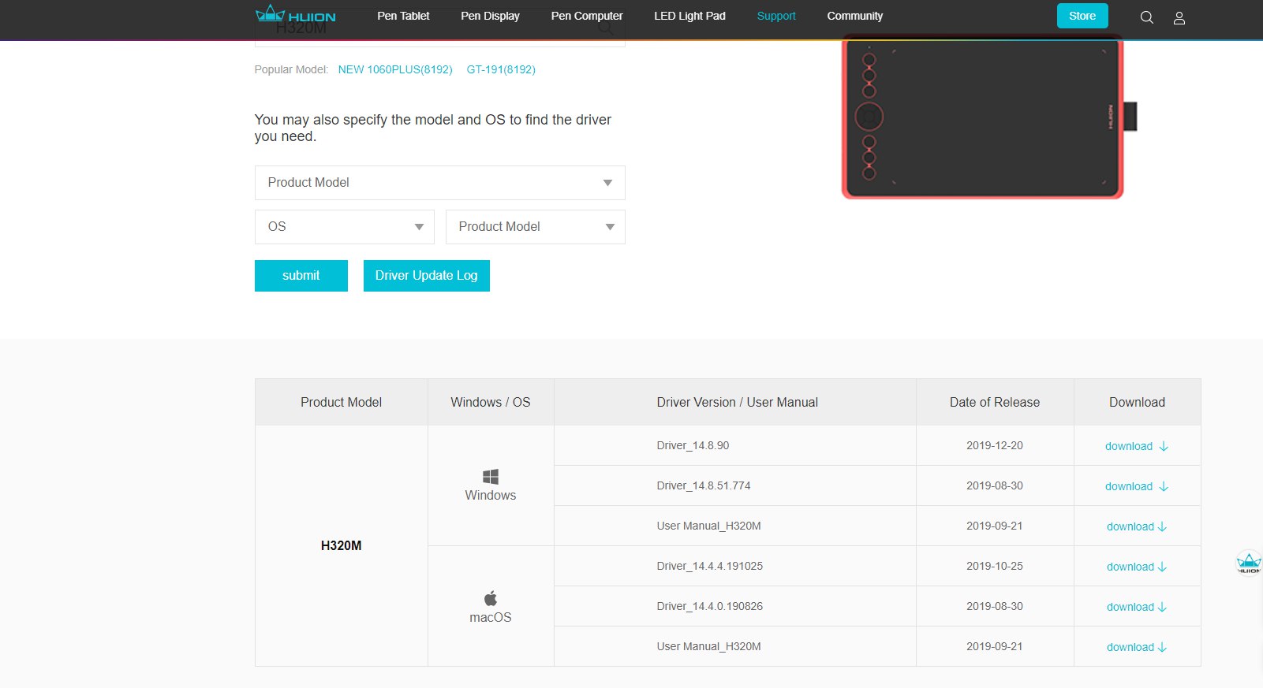Image resolution: width=1263 pixels, height=688 pixels.
Task: Expand the Product Model dropdown beside OS
Action: [536, 227]
